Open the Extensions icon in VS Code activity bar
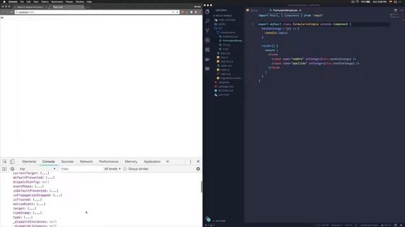Viewport: 405px width, 227px height. [208, 49]
